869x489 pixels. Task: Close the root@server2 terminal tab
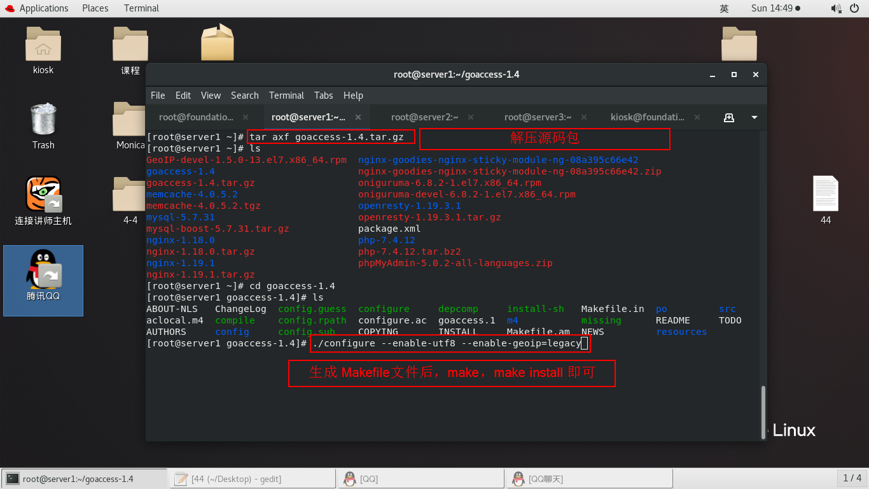click(469, 117)
